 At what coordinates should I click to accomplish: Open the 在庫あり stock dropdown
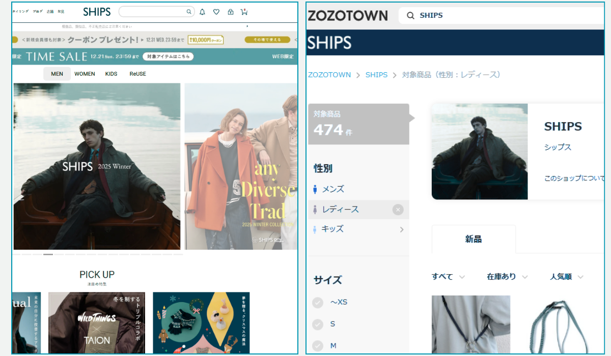pos(507,277)
